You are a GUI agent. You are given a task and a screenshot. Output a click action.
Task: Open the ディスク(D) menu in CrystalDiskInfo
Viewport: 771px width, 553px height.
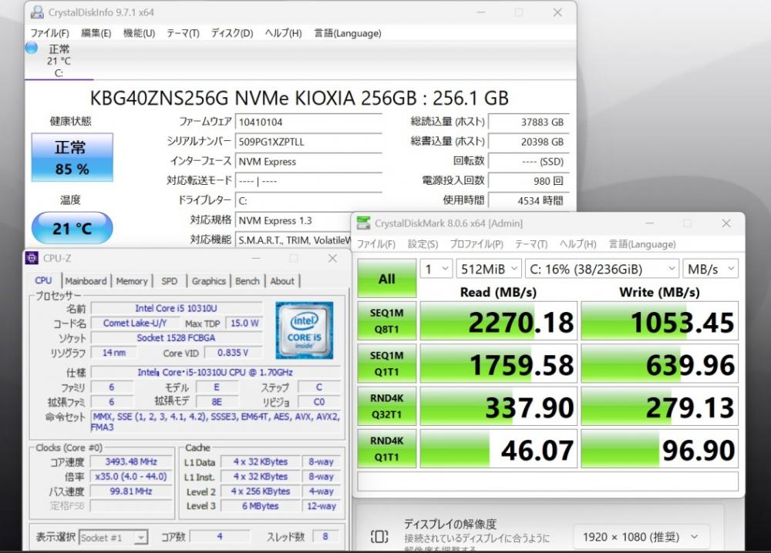tap(232, 33)
